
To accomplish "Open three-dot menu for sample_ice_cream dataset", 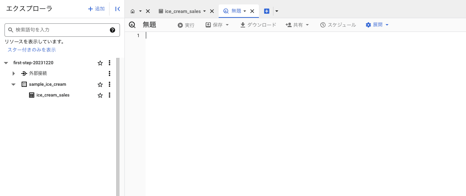I will pyautogui.click(x=110, y=84).
